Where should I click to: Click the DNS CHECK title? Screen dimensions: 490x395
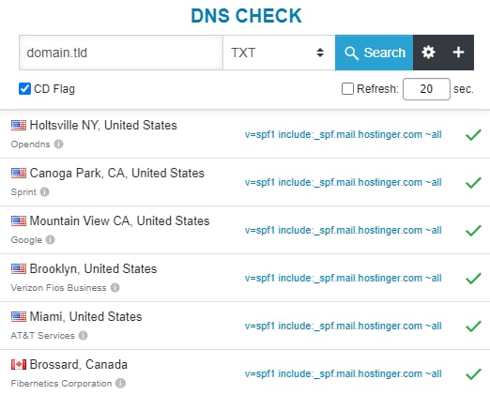[x=246, y=16]
